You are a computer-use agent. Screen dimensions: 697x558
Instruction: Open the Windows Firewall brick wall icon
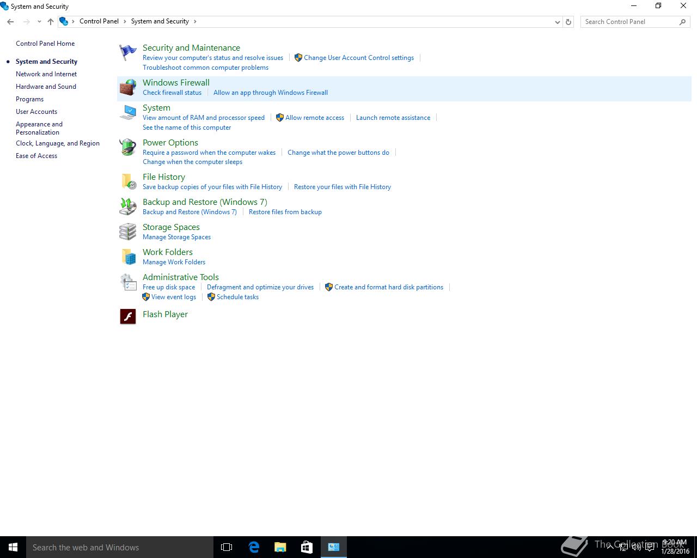coord(128,88)
